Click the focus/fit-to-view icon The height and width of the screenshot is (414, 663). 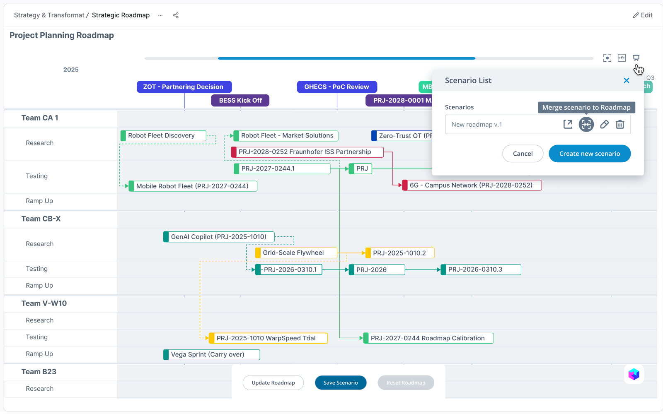click(607, 58)
